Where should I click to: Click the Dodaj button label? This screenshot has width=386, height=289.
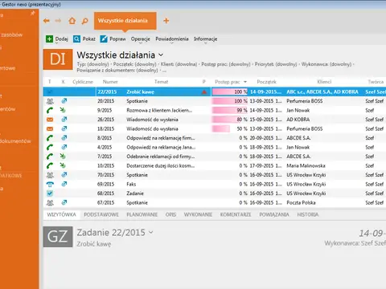coord(62,39)
